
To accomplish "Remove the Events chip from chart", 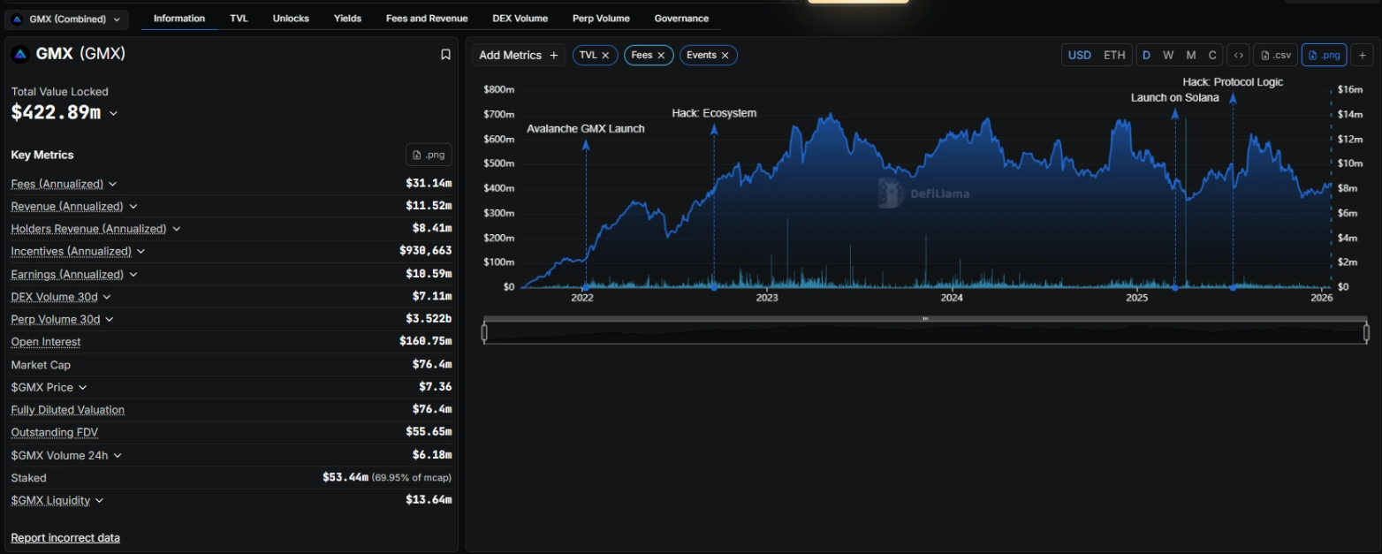I will 725,56.
